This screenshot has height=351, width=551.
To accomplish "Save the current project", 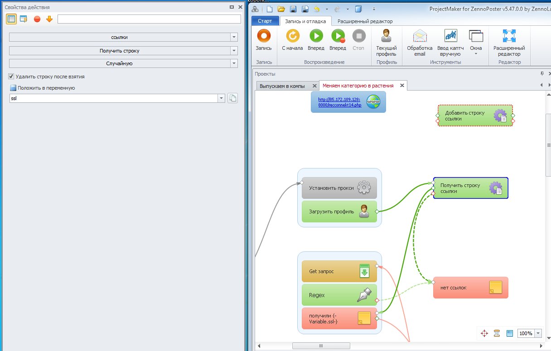I will (x=293, y=9).
